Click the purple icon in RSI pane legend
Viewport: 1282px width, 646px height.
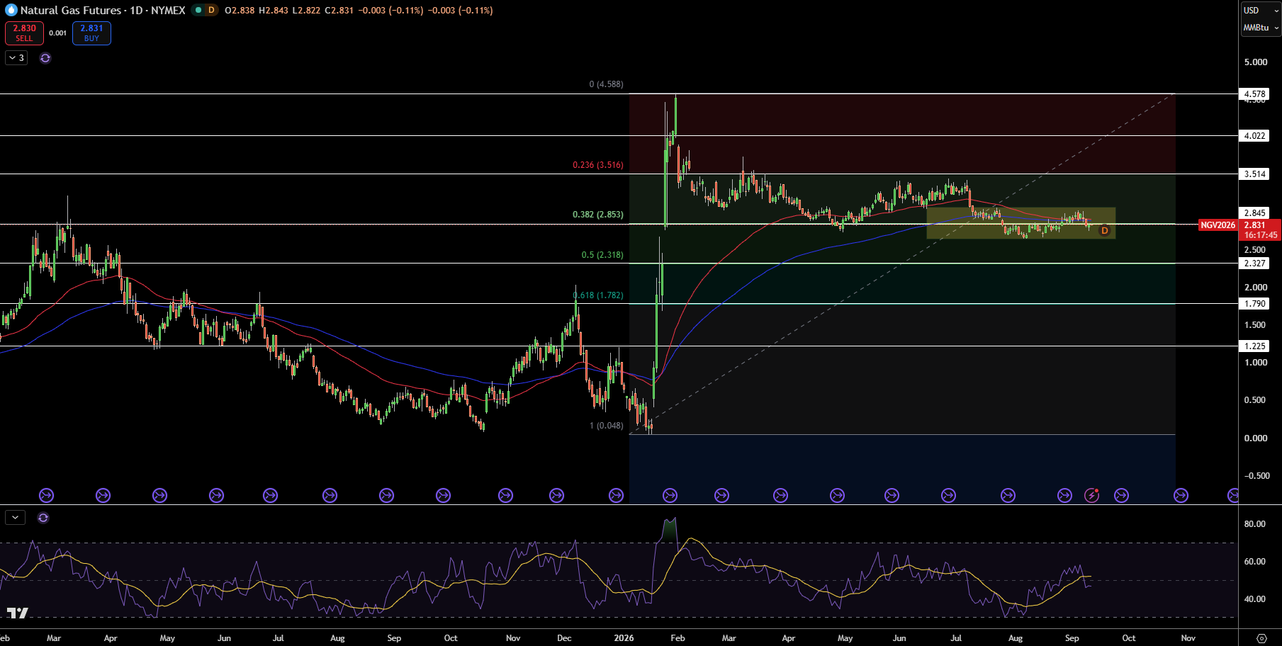pos(43,518)
